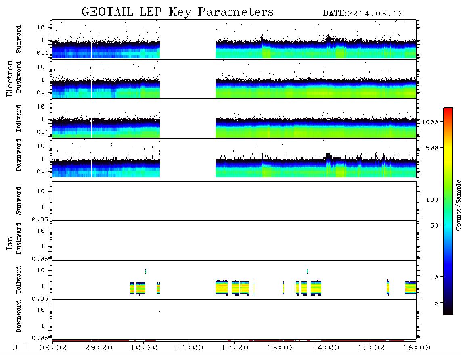Click the colorbar "500" tick value
The height and width of the screenshot is (355, 461).
(x=432, y=148)
